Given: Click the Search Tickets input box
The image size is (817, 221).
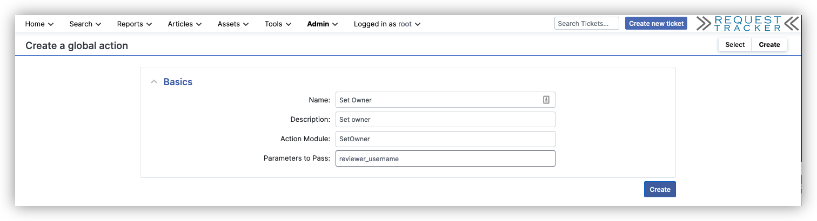Looking at the screenshot, I should tap(586, 23).
